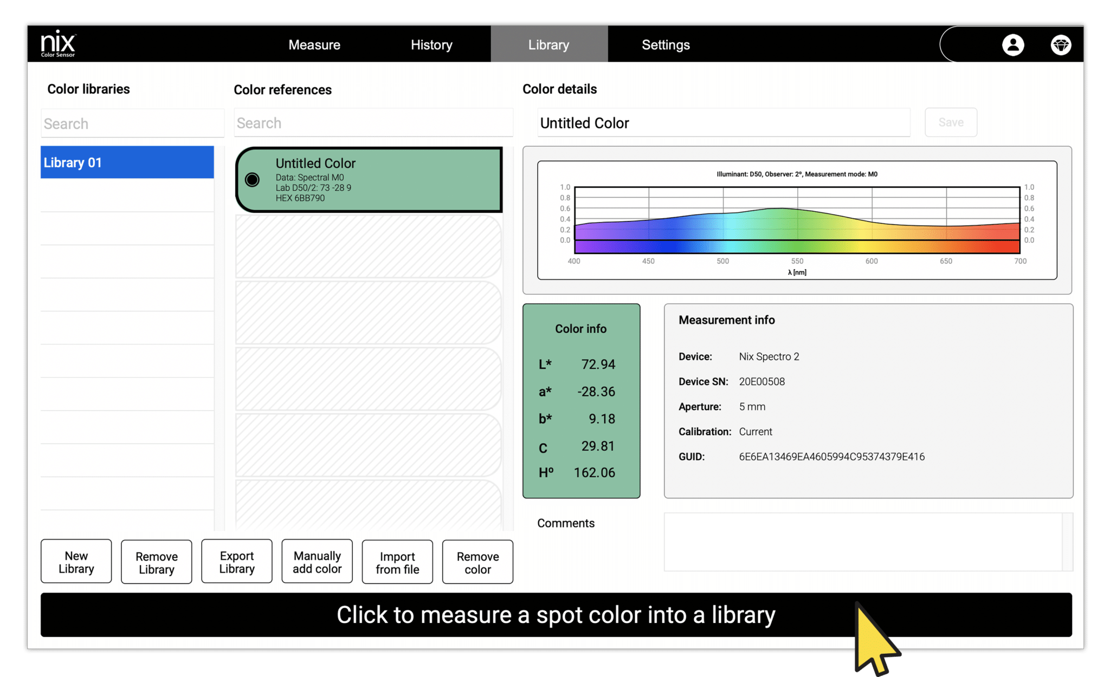Click the Save color name button

[951, 122]
